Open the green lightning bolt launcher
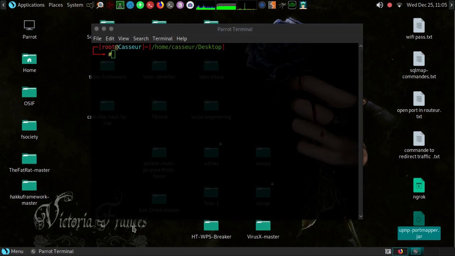Screen dimensions: 455x256 pyautogui.click(x=140, y=5)
